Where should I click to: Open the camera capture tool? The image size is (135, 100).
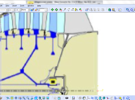(67, 98)
